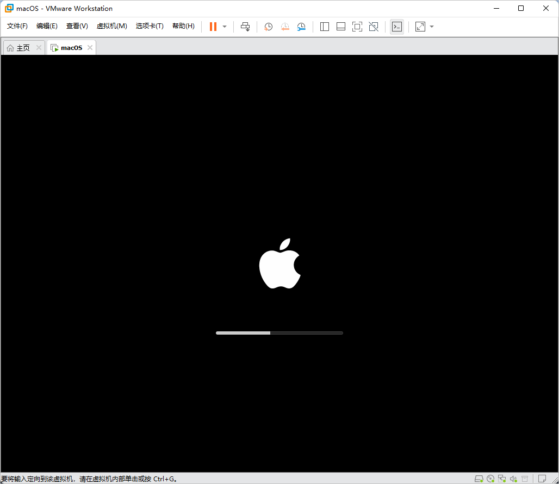Show the console view

pyautogui.click(x=397, y=27)
